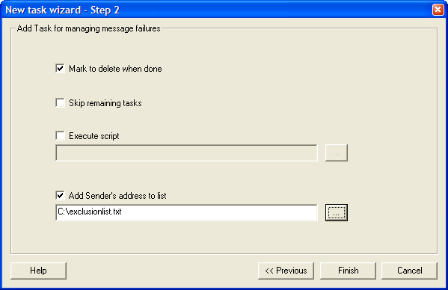Screen dimensions: 448x290
Task: Click the 'Add Sender's address to list' label
Action: (x=117, y=196)
